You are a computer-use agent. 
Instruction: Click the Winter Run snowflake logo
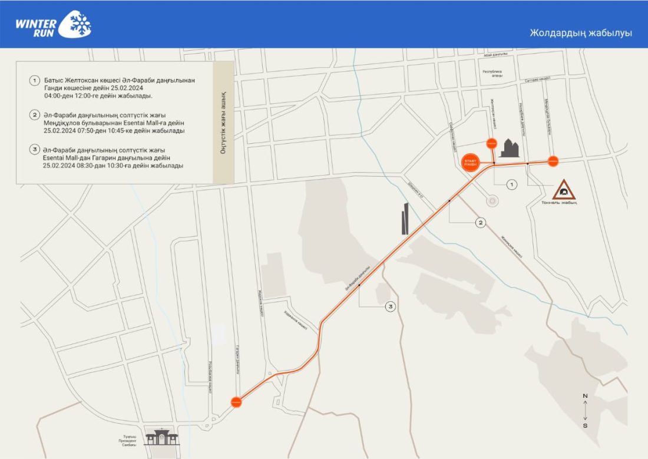tap(53, 24)
